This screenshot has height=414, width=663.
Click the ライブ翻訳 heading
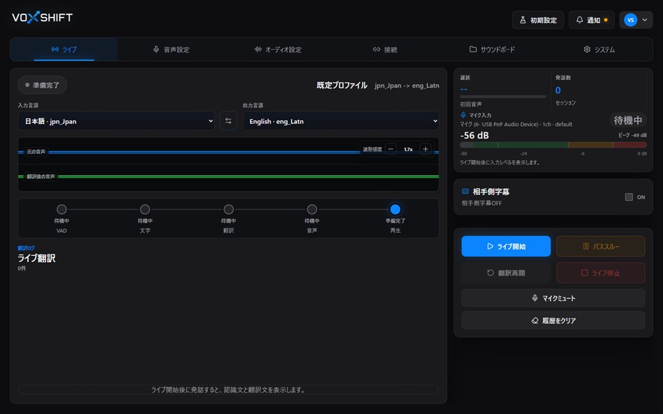pos(36,258)
